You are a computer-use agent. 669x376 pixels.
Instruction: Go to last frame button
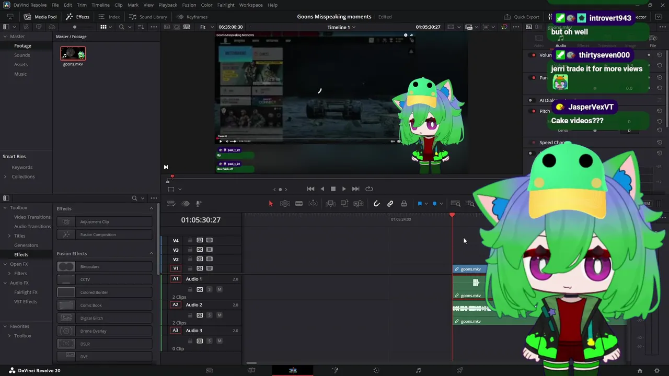356,189
